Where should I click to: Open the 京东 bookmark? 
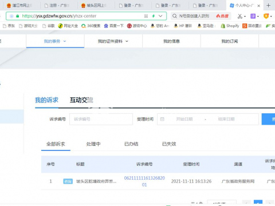coord(9,26)
